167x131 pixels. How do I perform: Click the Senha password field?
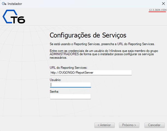(71, 96)
